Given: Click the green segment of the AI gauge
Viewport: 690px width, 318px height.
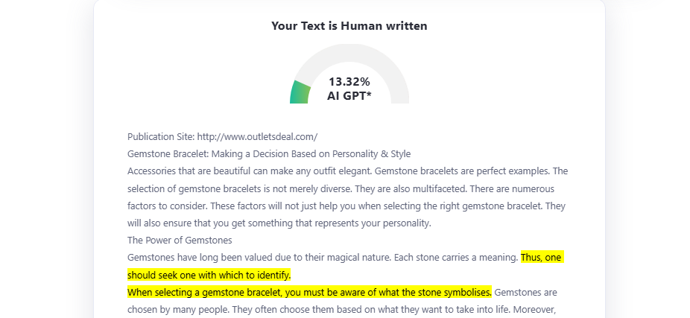Looking at the screenshot, I should tap(300, 92).
